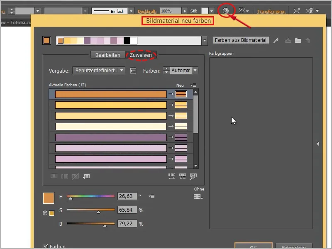Open the Vorgabe Benutzerdefiniert dropdown
This screenshot has width=332, height=249.
99,70
